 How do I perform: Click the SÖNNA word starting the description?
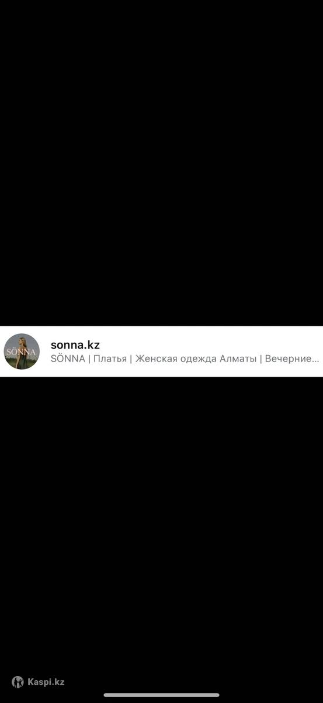pyautogui.click(x=68, y=359)
